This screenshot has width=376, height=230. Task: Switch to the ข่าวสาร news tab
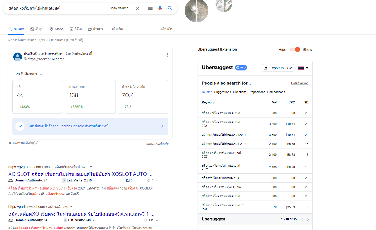pos(95,29)
